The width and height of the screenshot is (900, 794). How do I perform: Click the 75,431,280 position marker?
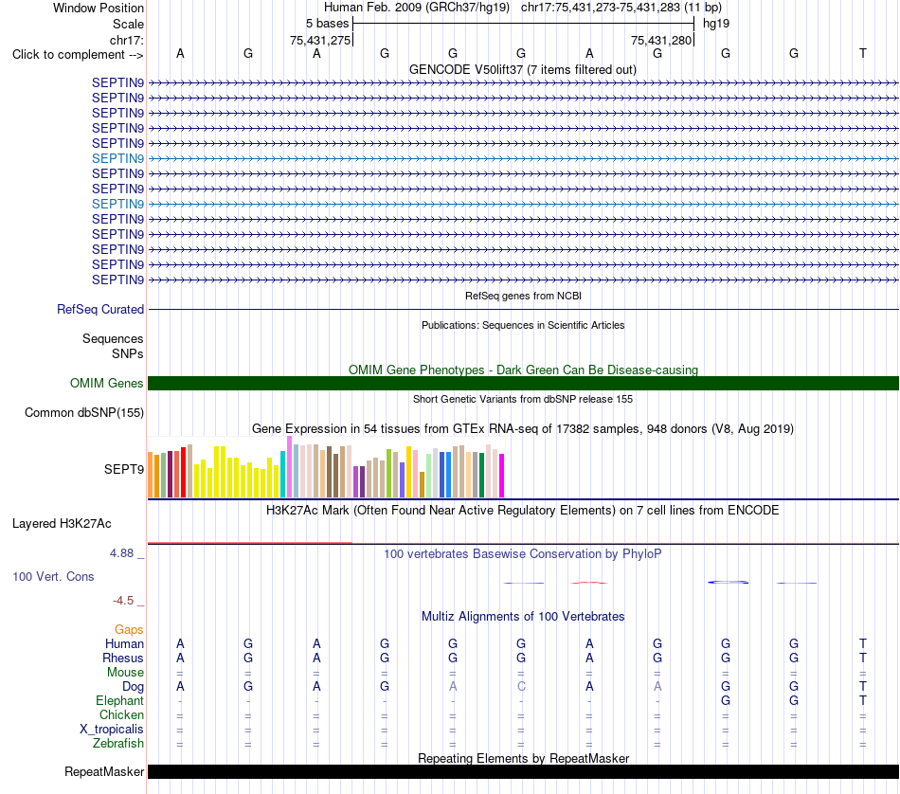click(661, 40)
